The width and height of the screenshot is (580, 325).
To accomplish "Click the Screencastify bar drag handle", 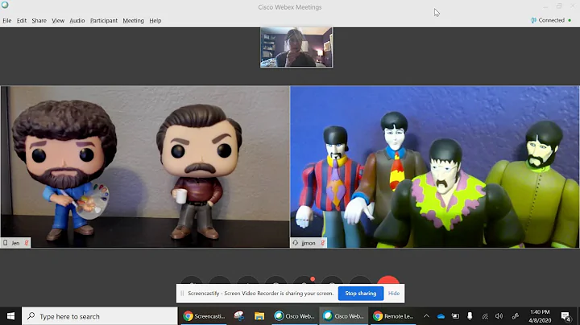I will pos(182,294).
